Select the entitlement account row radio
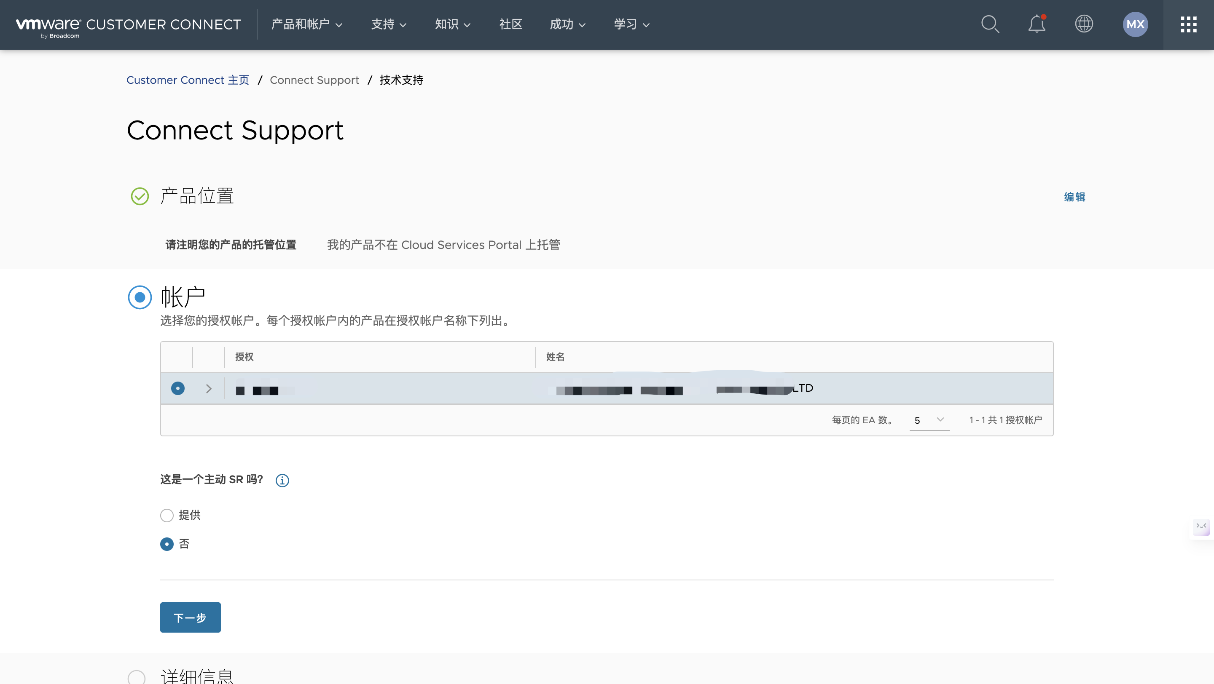Image resolution: width=1214 pixels, height=684 pixels. [x=177, y=388]
